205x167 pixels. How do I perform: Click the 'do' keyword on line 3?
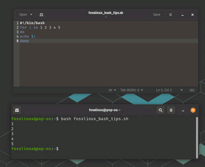click(x=22, y=32)
